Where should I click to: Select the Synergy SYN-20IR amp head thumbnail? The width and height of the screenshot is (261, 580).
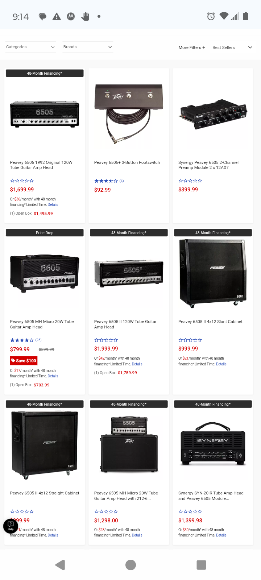(x=213, y=444)
